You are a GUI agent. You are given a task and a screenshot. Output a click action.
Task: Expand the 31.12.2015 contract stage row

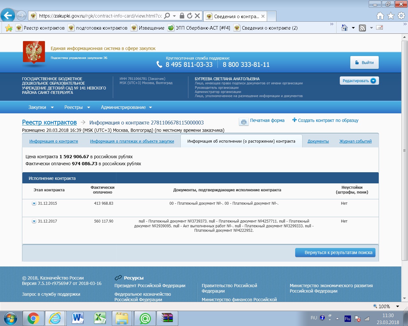[x=34, y=204]
